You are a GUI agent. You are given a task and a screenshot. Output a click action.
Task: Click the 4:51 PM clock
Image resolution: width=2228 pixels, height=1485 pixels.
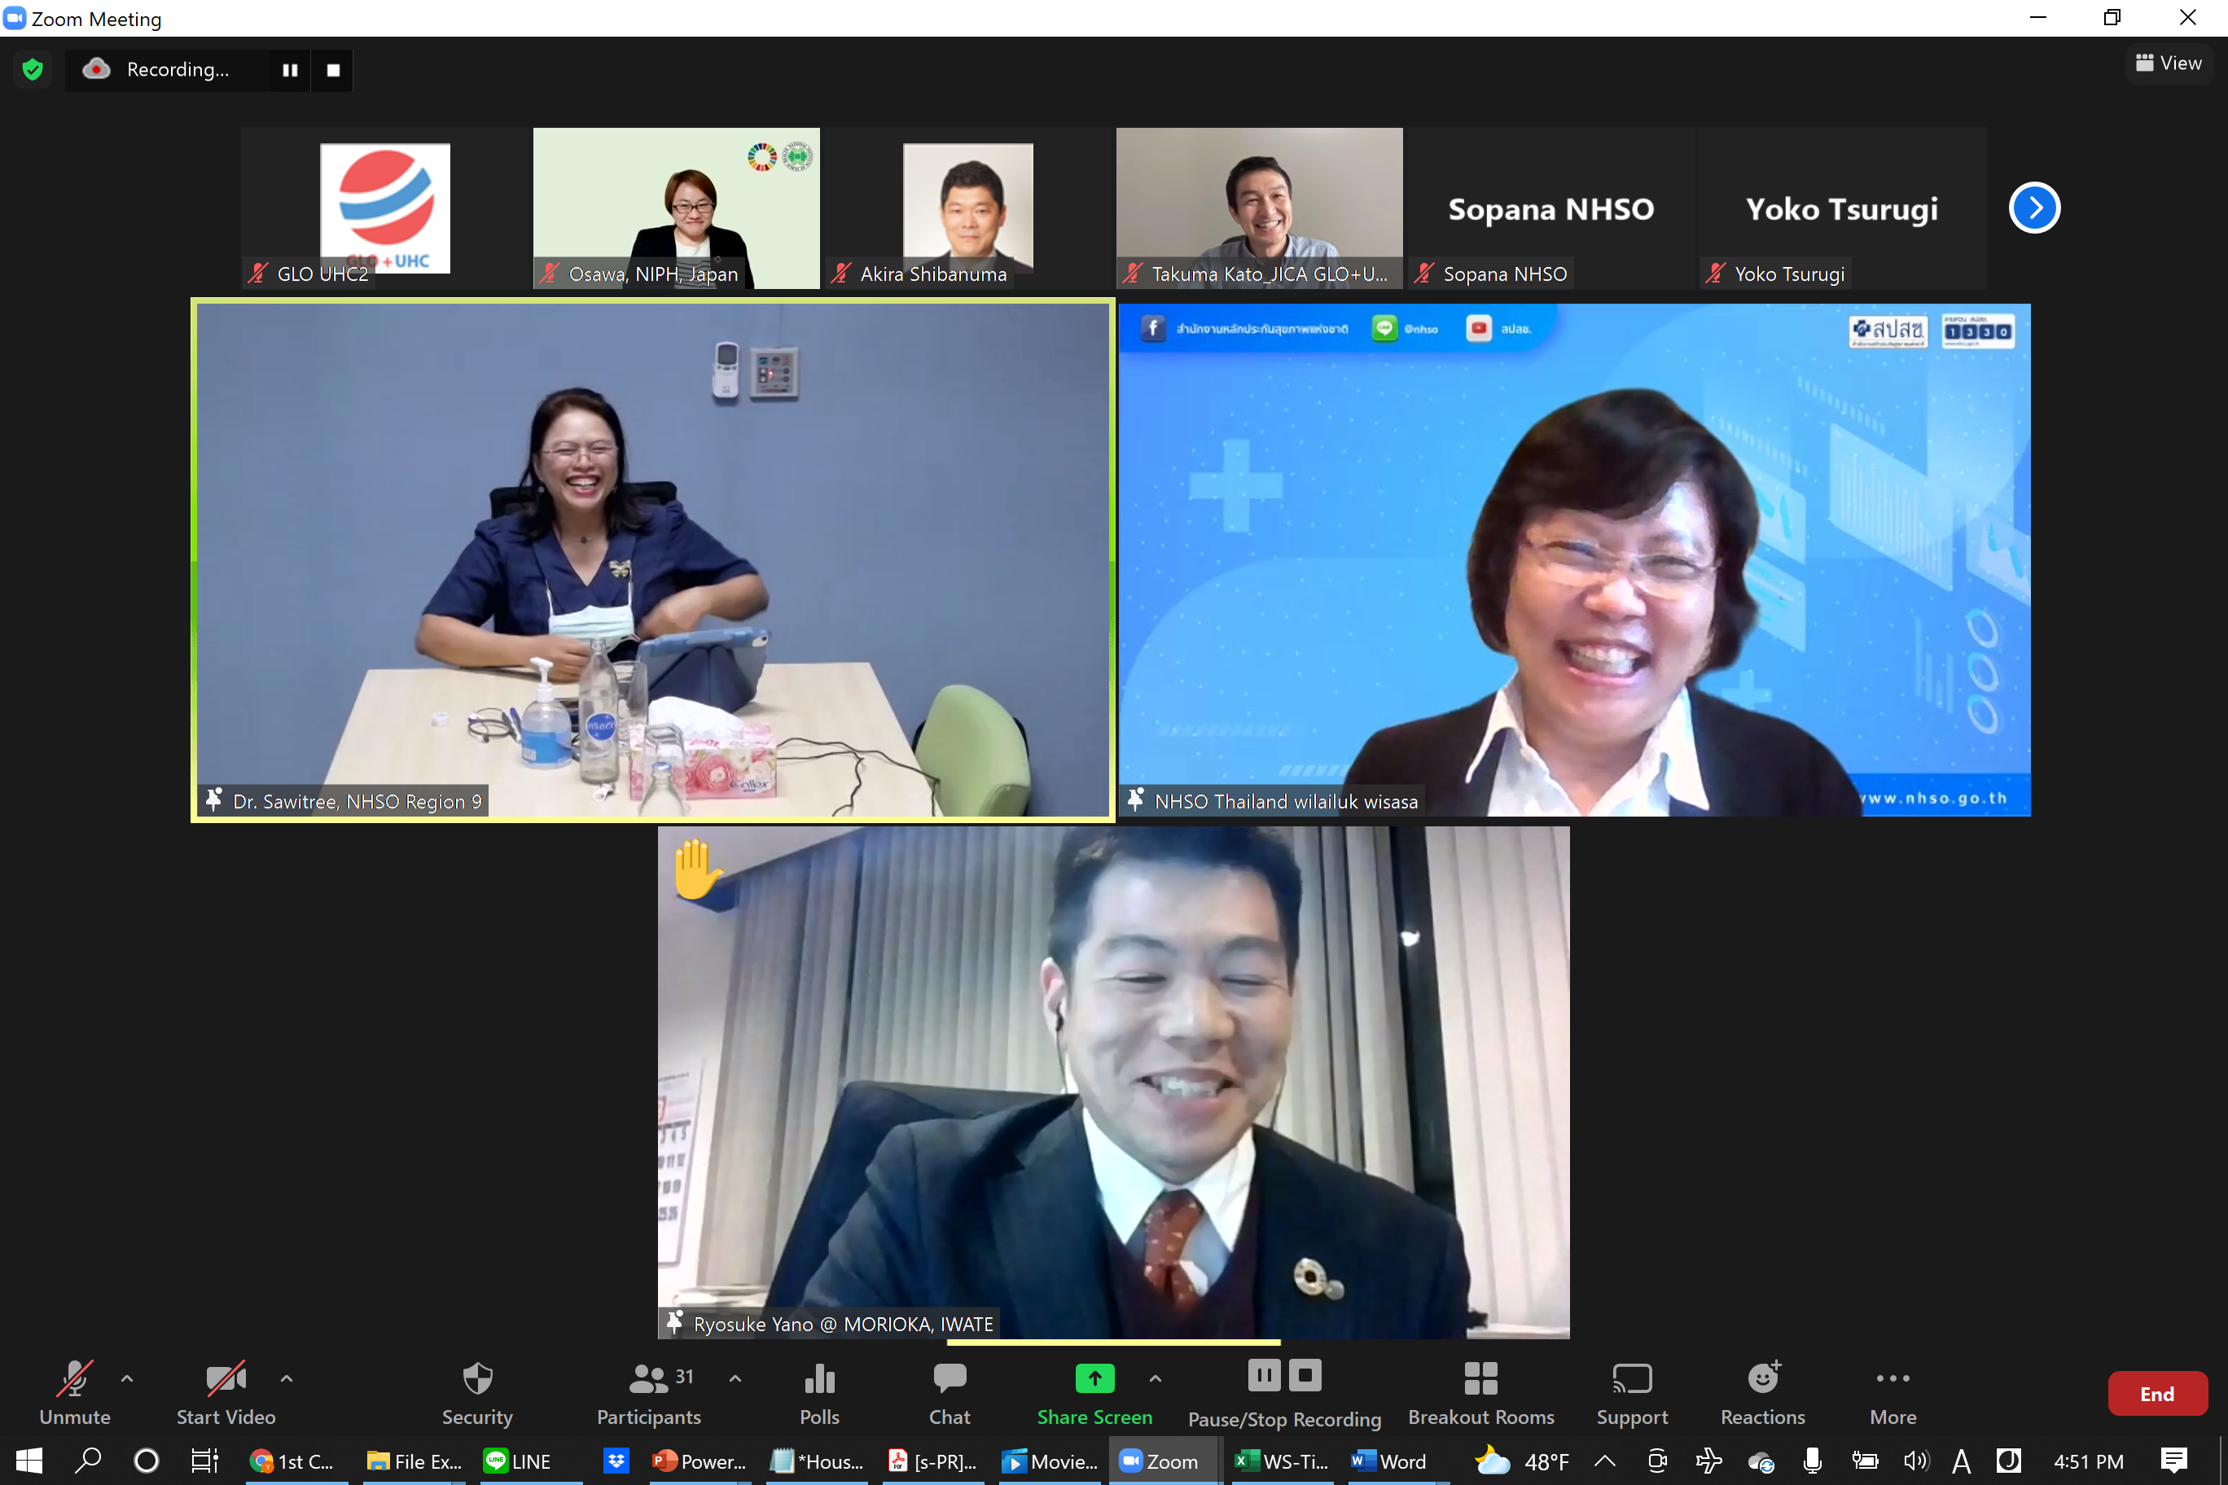pos(2089,1461)
